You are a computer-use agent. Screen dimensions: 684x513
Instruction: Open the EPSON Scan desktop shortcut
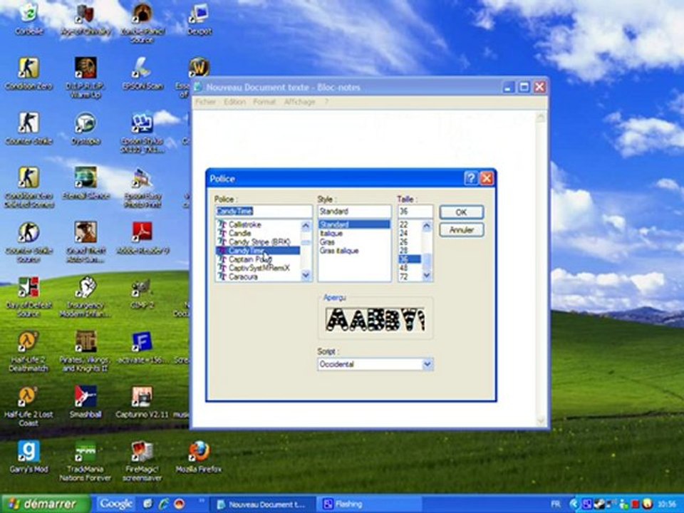142,73
